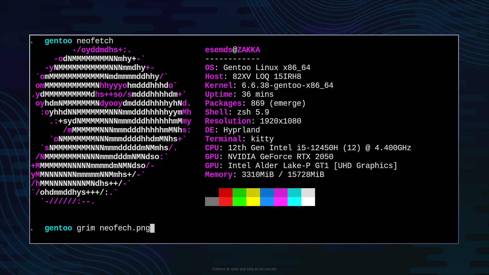
Task: Click the bright red color block
Action: [x=225, y=201]
